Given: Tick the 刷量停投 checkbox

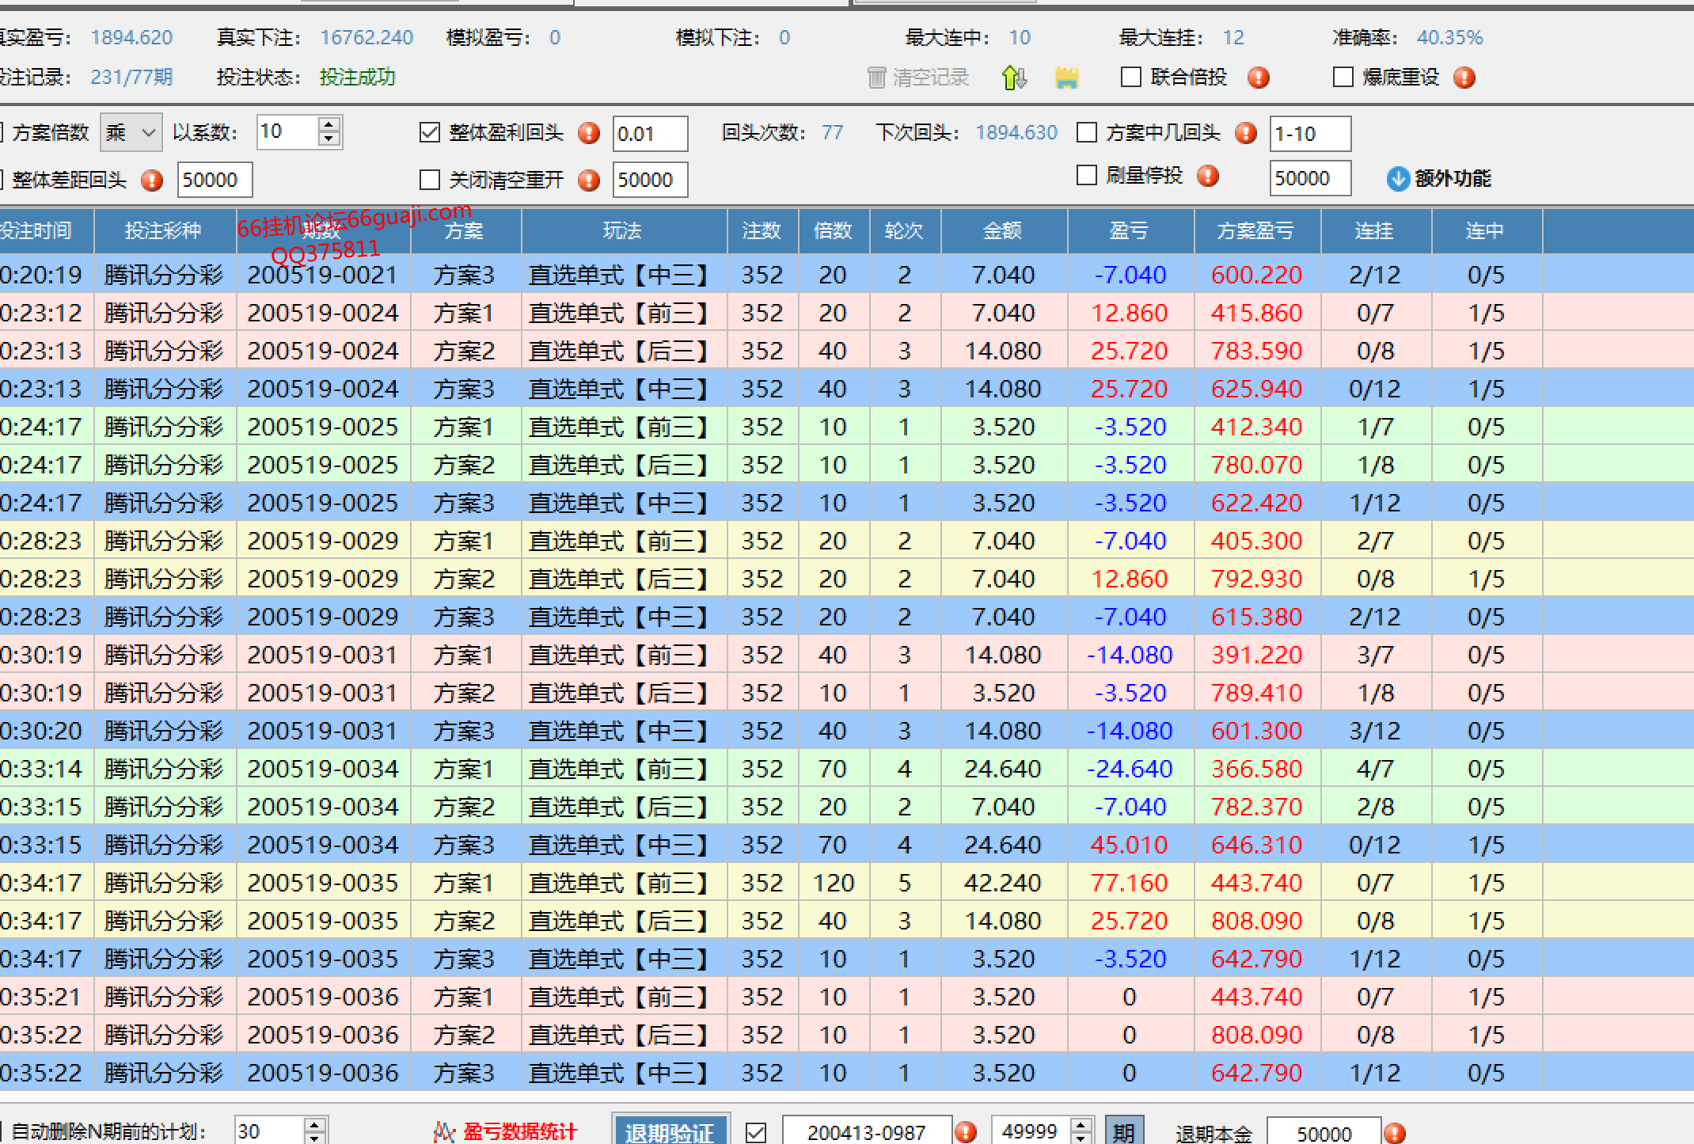Looking at the screenshot, I should tap(1088, 175).
